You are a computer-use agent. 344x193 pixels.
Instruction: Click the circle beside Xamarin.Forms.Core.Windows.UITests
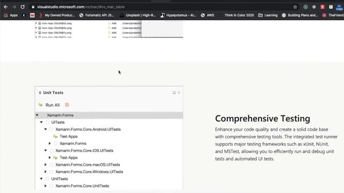click(52, 172)
